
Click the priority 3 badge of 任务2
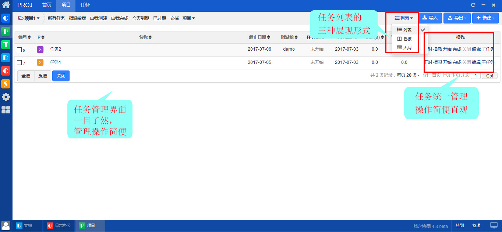click(40, 49)
